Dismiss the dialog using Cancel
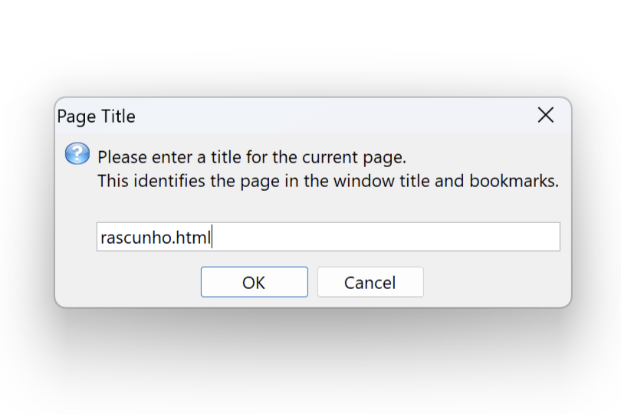Screen dimensions: 621x414 370,282
